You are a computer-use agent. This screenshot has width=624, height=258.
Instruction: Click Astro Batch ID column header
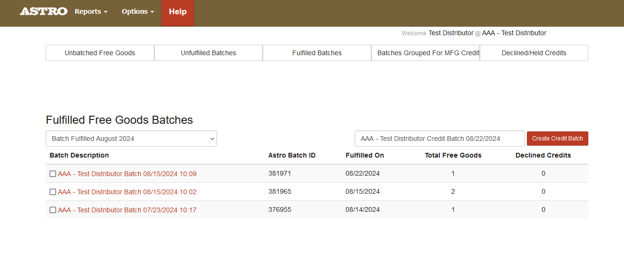pyautogui.click(x=292, y=155)
